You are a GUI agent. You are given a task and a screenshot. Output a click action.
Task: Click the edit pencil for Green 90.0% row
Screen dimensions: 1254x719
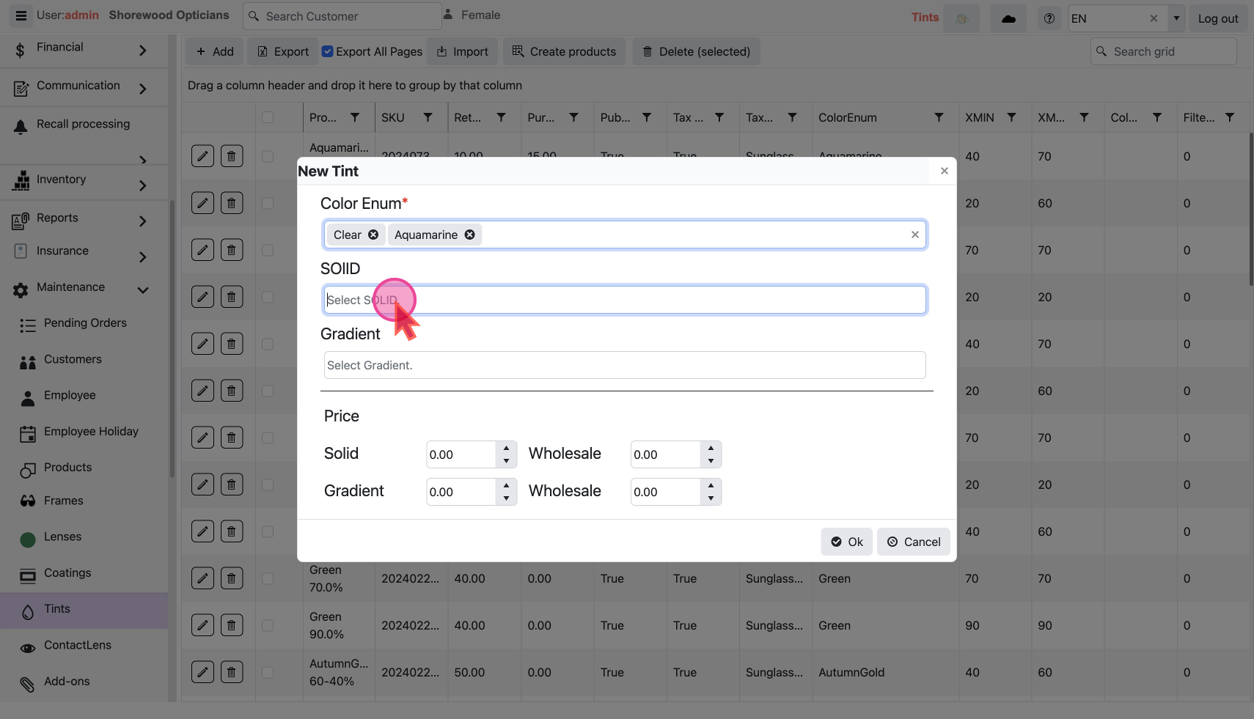202,625
